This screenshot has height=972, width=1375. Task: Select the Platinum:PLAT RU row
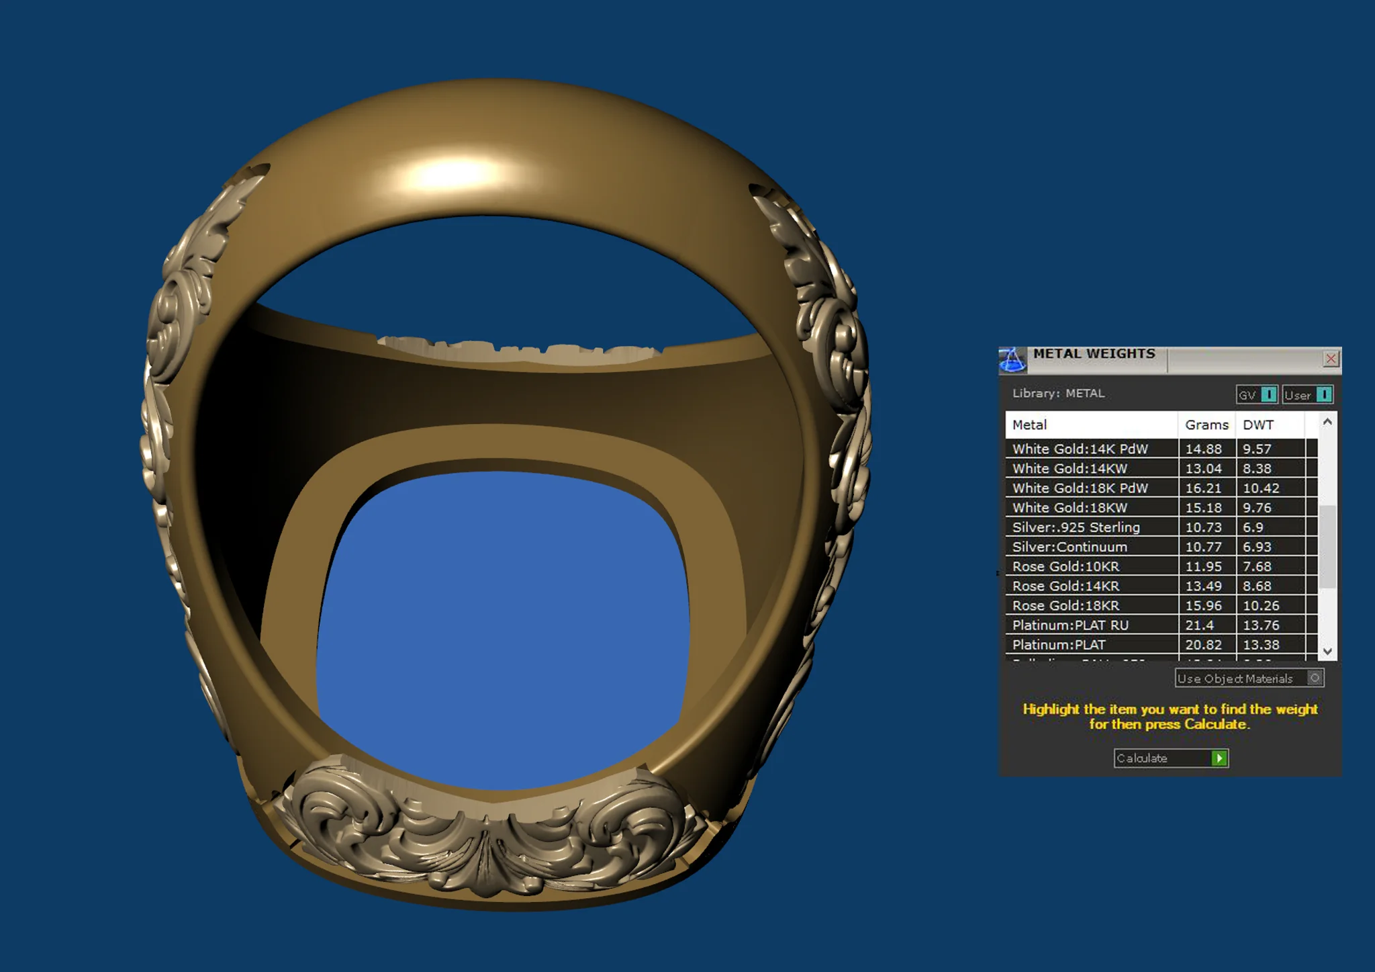click(1161, 625)
